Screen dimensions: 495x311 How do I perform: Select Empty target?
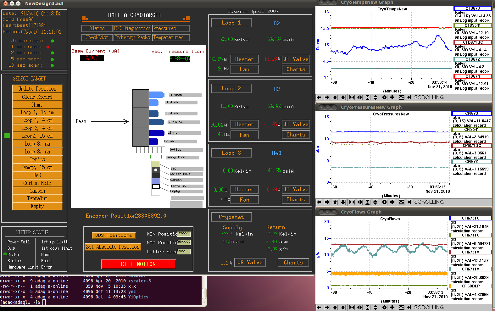point(37,207)
